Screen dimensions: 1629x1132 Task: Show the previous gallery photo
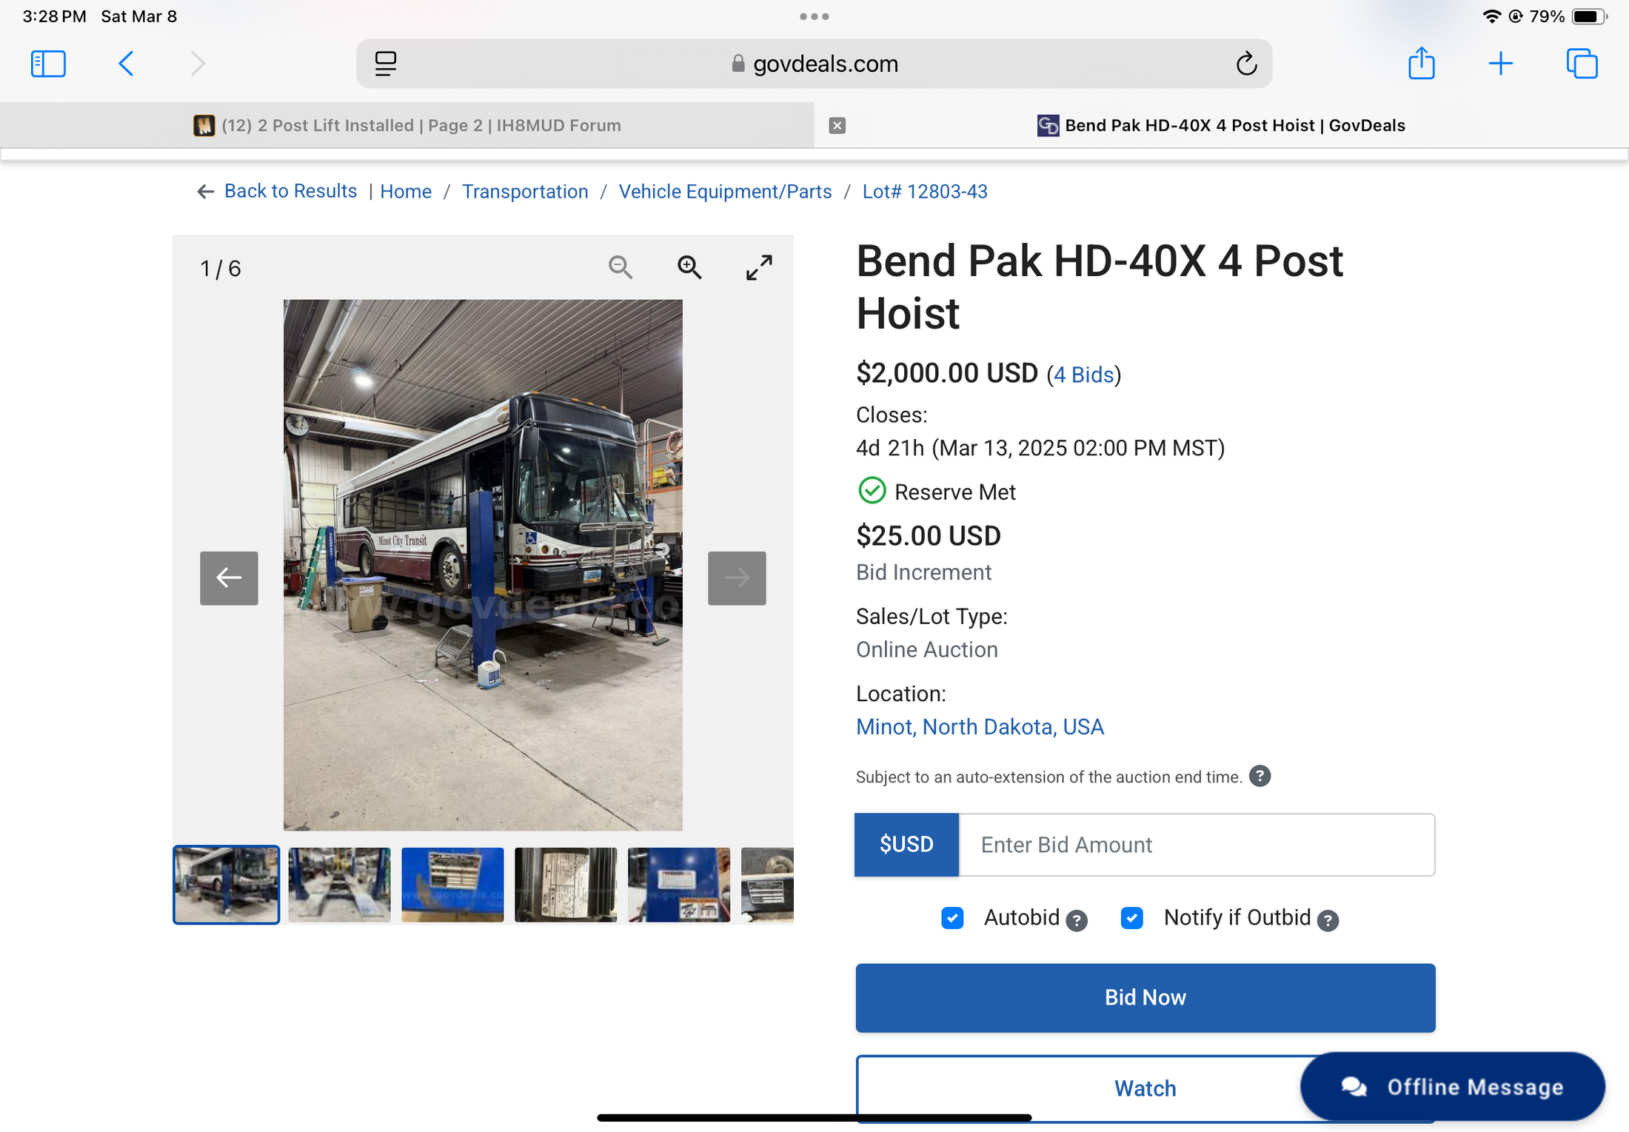click(x=229, y=578)
